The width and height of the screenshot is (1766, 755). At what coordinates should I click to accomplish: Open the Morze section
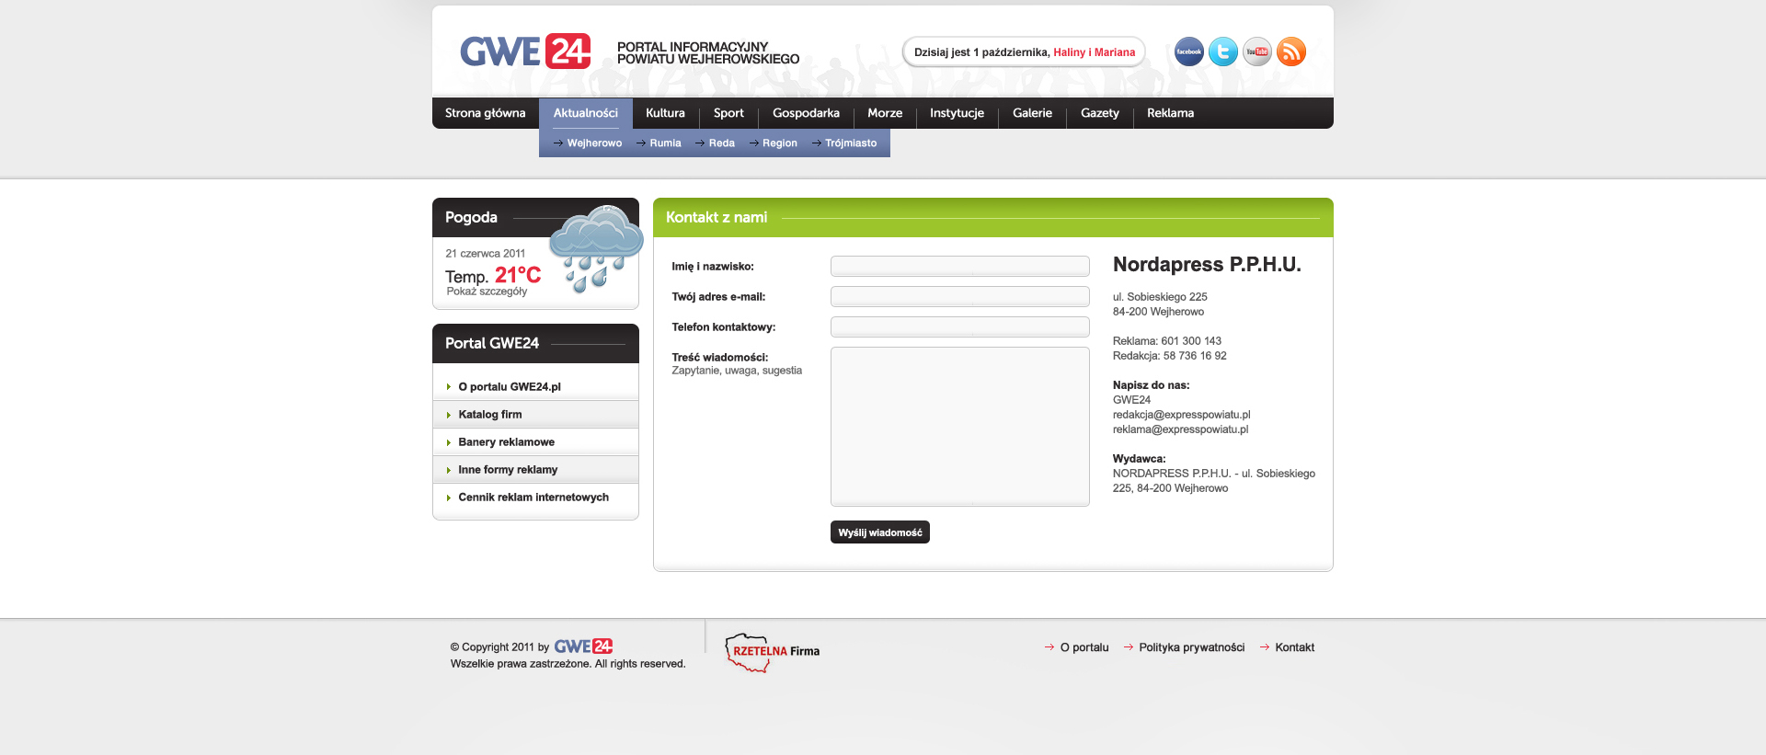click(885, 113)
